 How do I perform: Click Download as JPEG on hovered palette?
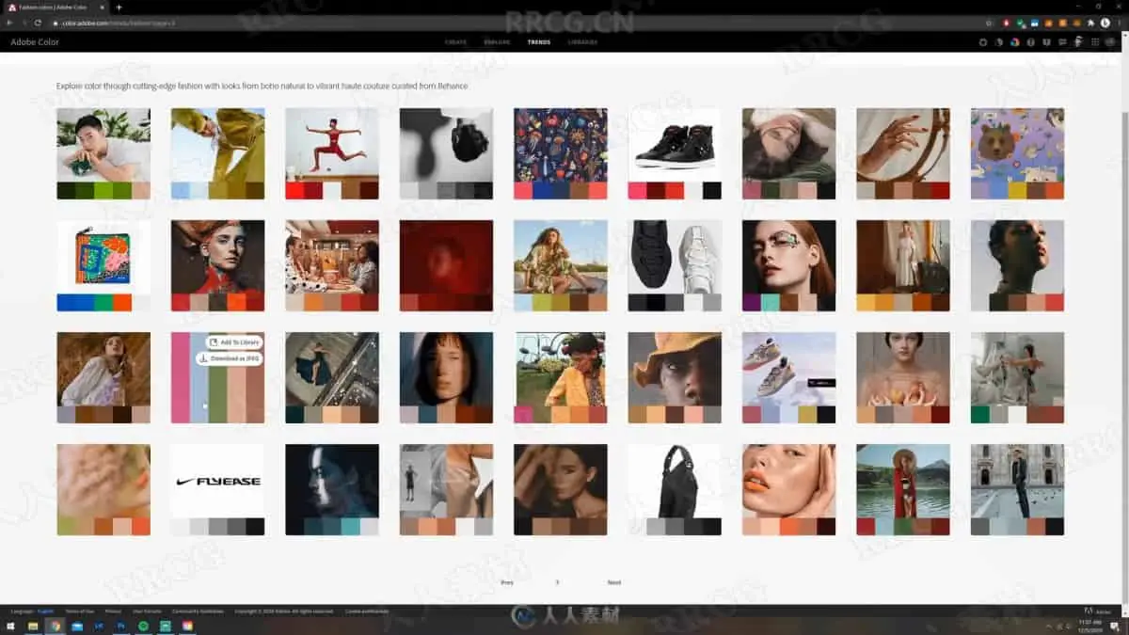pyautogui.click(x=229, y=358)
